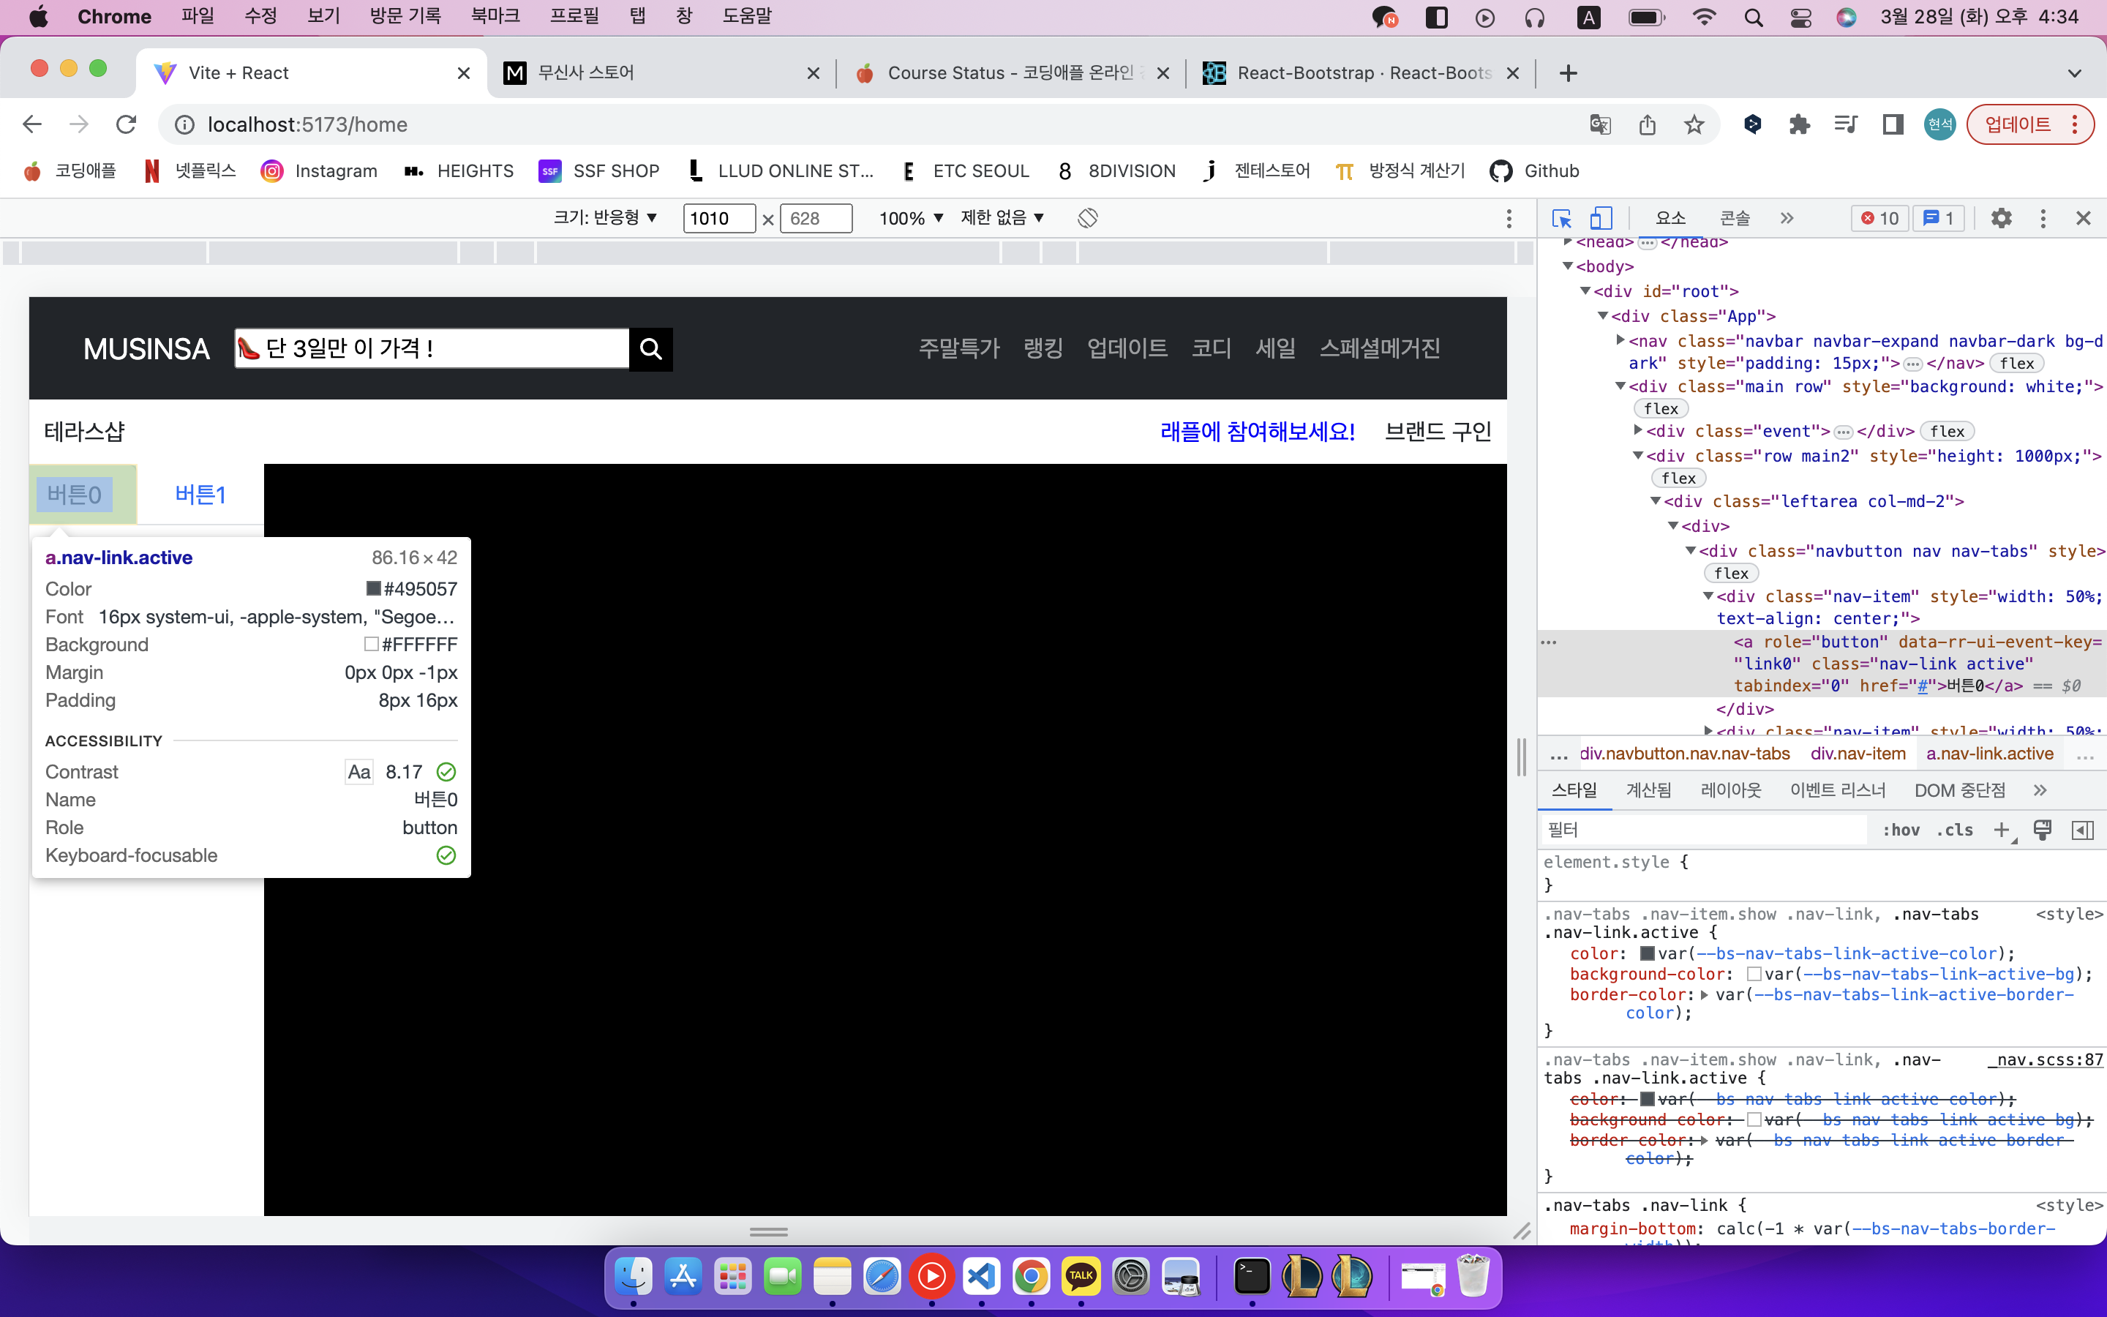The width and height of the screenshot is (2107, 1317).
Task: Open device toolbar more options menu
Action: pos(1509,218)
